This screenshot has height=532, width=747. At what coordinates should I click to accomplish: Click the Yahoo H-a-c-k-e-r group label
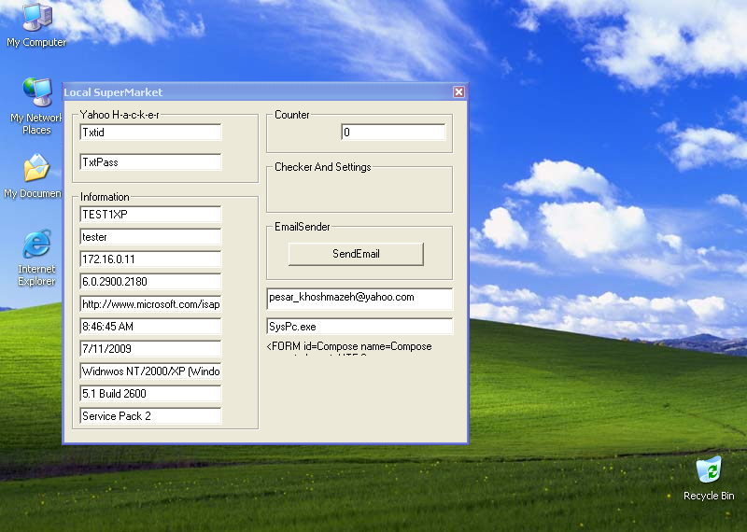(120, 115)
